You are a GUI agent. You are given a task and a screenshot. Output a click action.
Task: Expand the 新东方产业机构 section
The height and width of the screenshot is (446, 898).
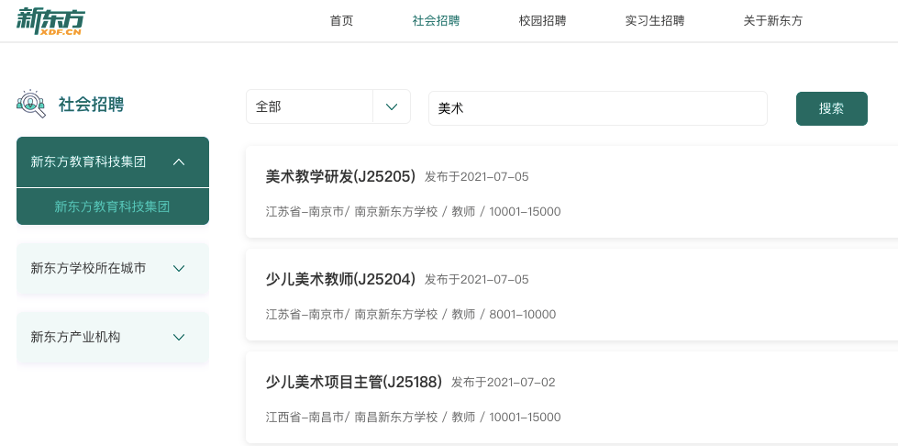(x=179, y=338)
